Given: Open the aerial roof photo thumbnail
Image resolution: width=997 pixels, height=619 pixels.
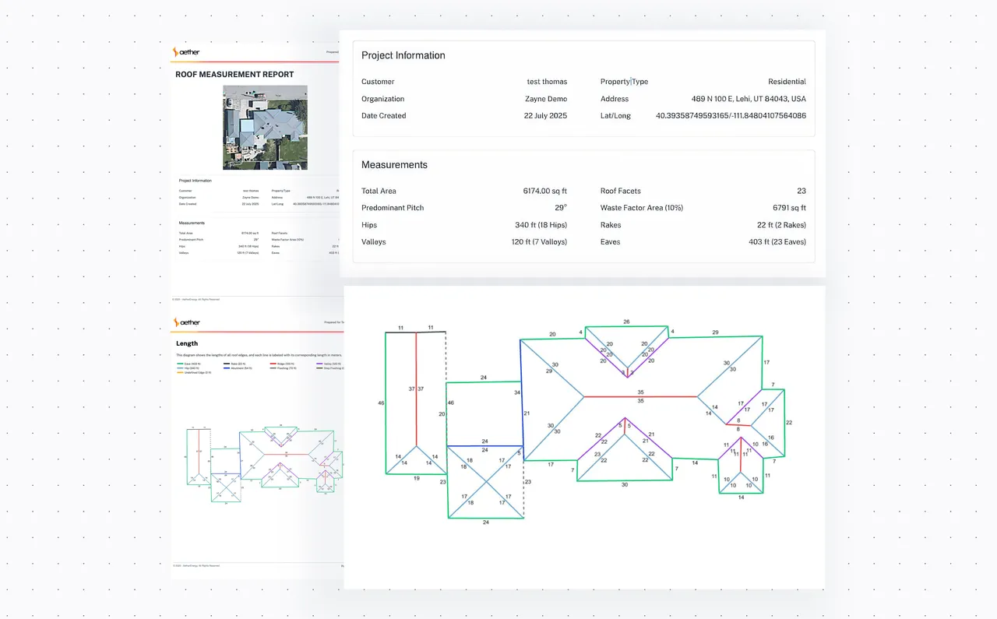Looking at the screenshot, I should tap(265, 128).
